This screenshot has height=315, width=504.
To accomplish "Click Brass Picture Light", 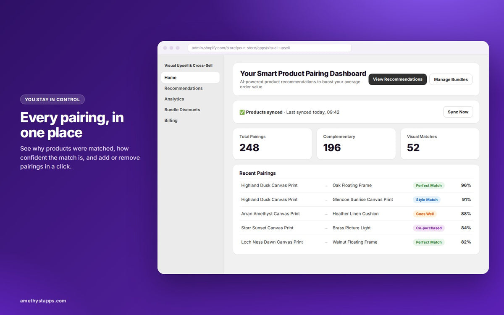I will (352, 228).
